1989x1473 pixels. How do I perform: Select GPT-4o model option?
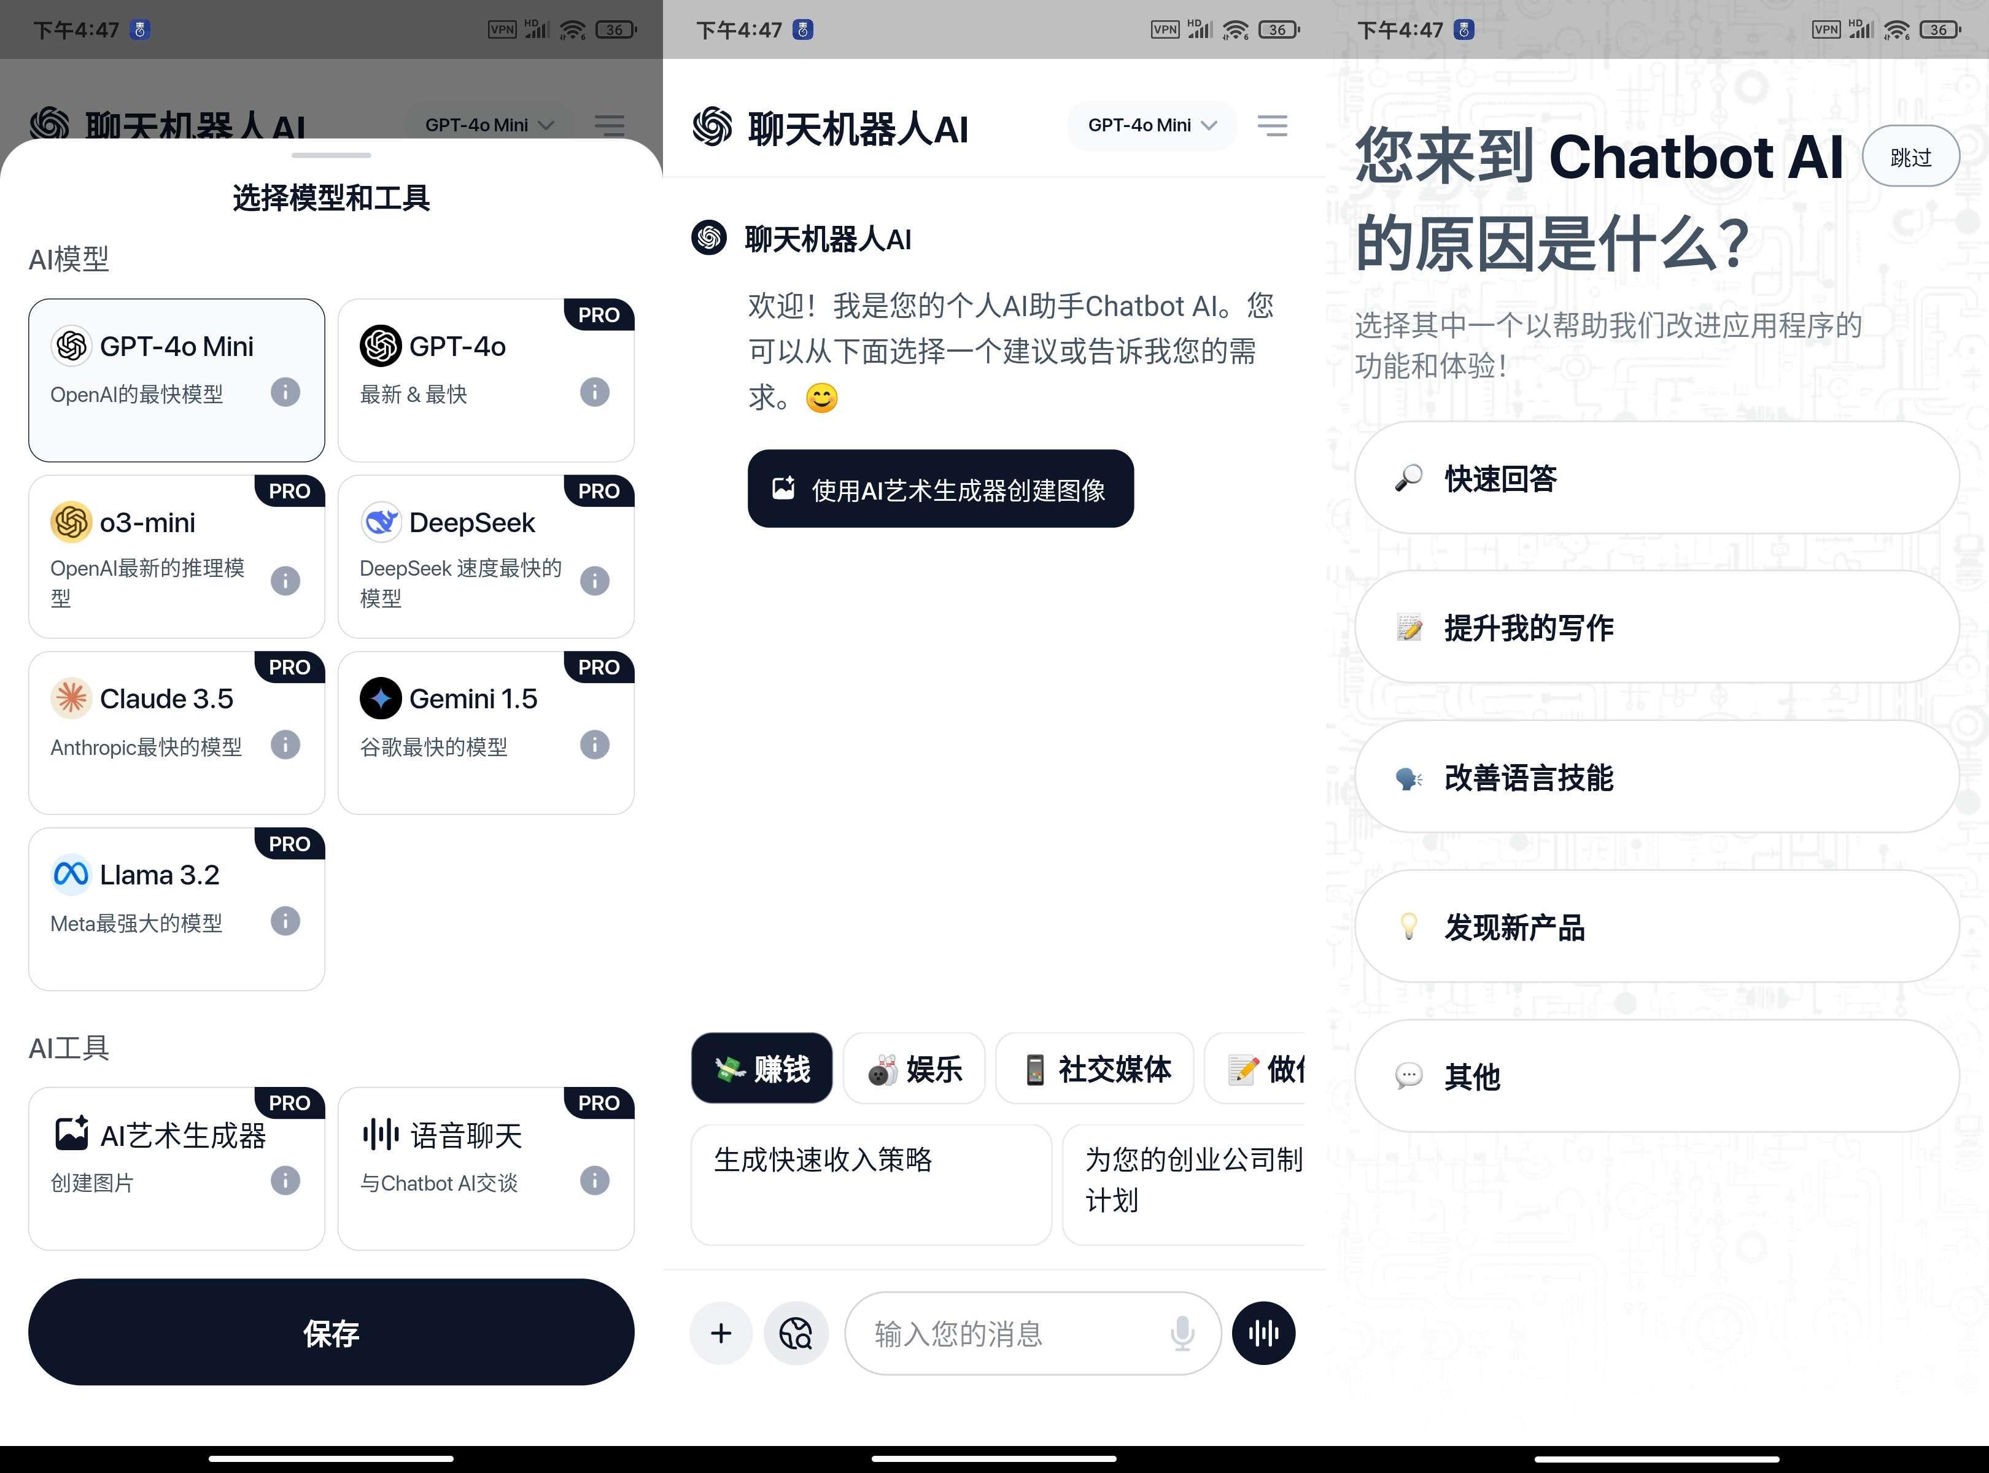[481, 376]
